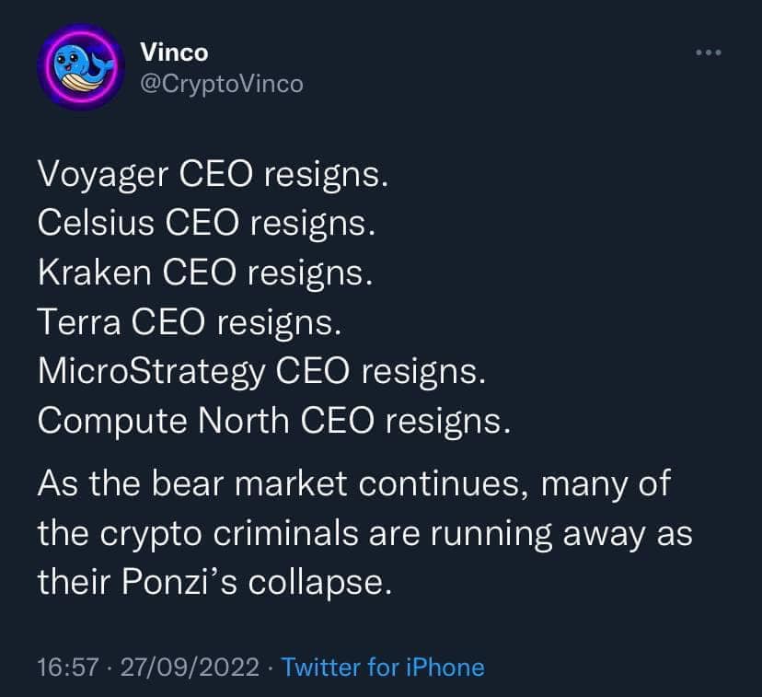
Task: Click the display name Vinco
Action: [173, 52]
